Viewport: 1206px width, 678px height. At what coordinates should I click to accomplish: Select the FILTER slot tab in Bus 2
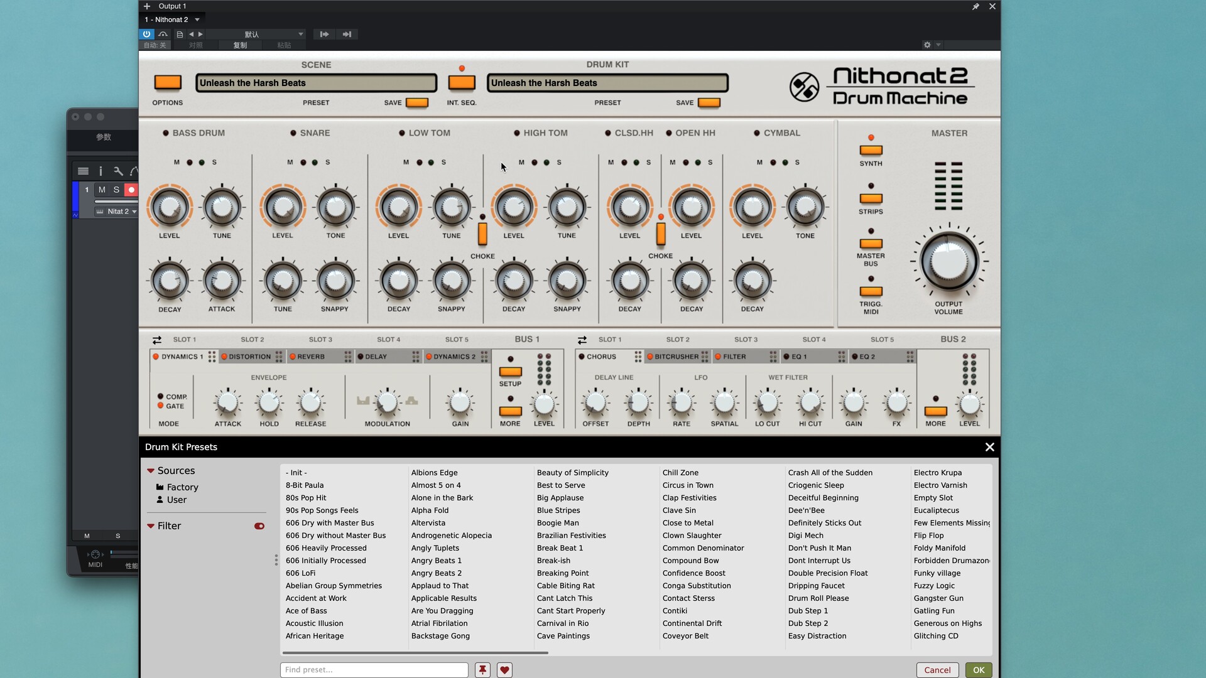(746, 357)
